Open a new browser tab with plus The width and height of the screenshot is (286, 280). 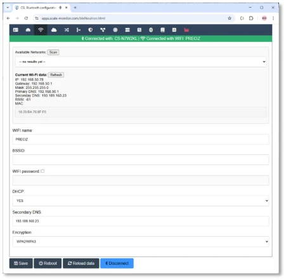pos(75,8)
